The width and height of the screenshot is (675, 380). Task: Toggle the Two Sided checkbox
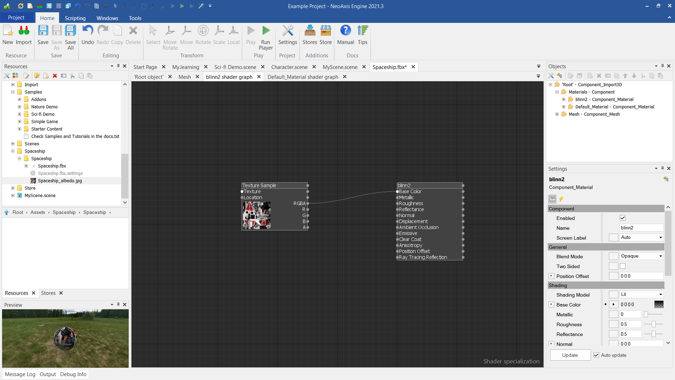coord(623,266)
